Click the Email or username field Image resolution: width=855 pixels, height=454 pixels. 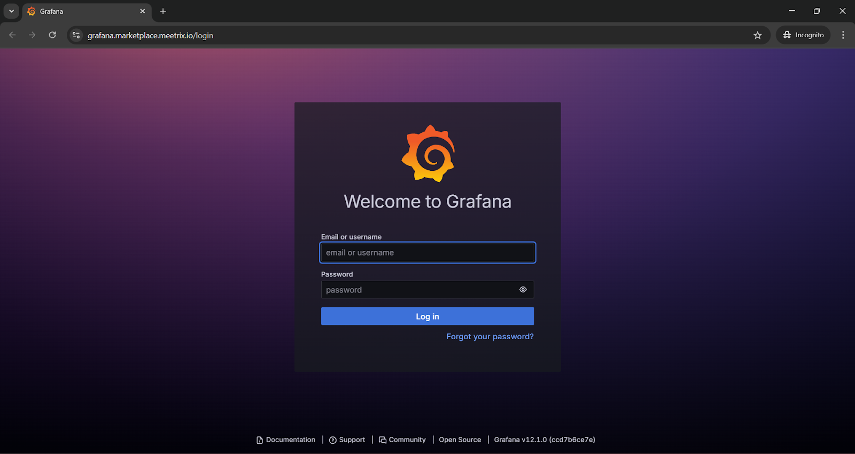427,253
